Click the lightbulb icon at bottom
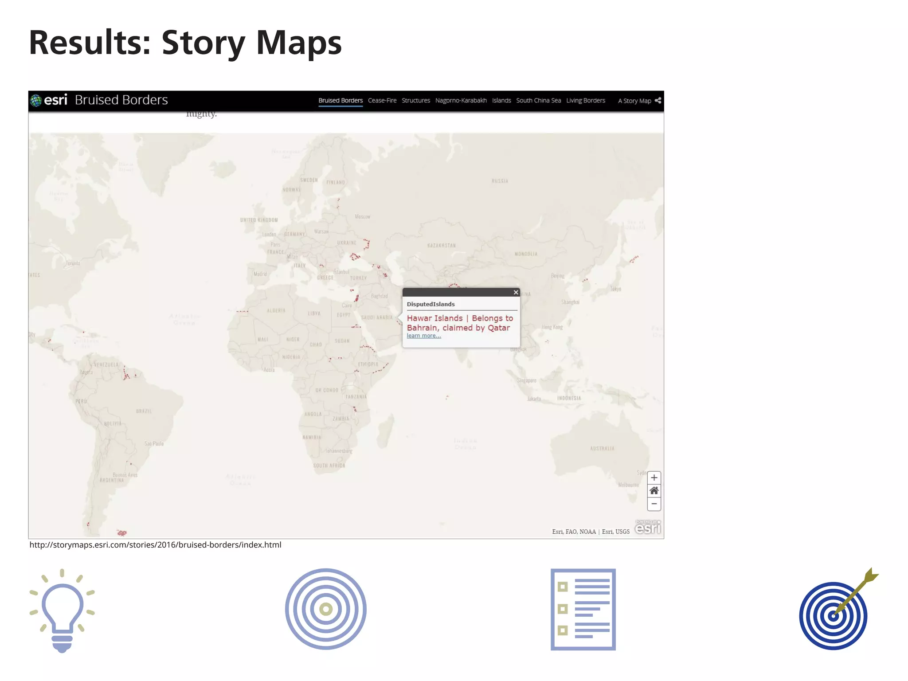 coord(62,610)
